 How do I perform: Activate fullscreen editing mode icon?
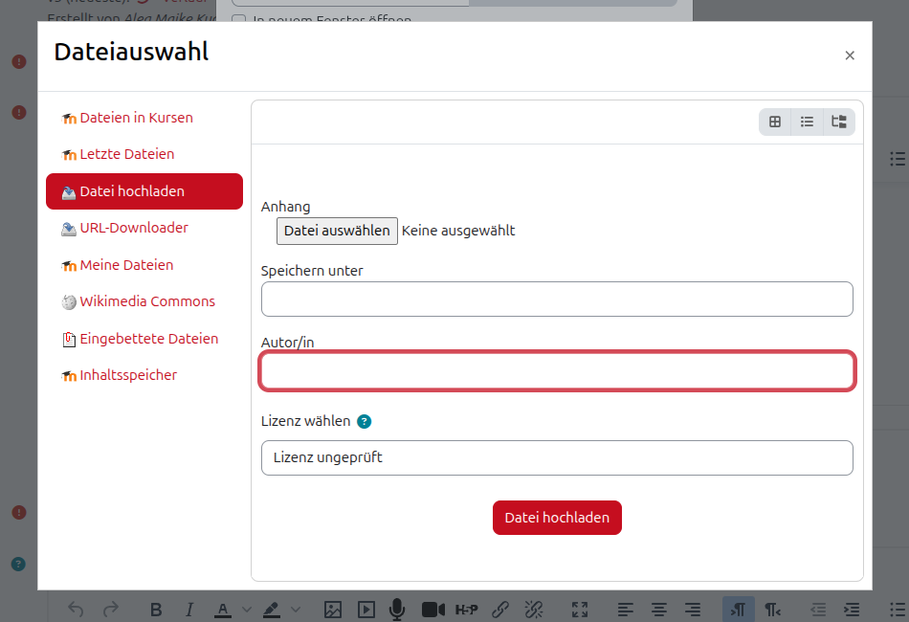579,610
